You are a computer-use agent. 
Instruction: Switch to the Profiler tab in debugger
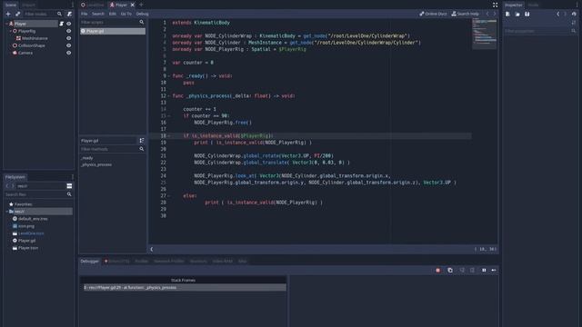142,261
